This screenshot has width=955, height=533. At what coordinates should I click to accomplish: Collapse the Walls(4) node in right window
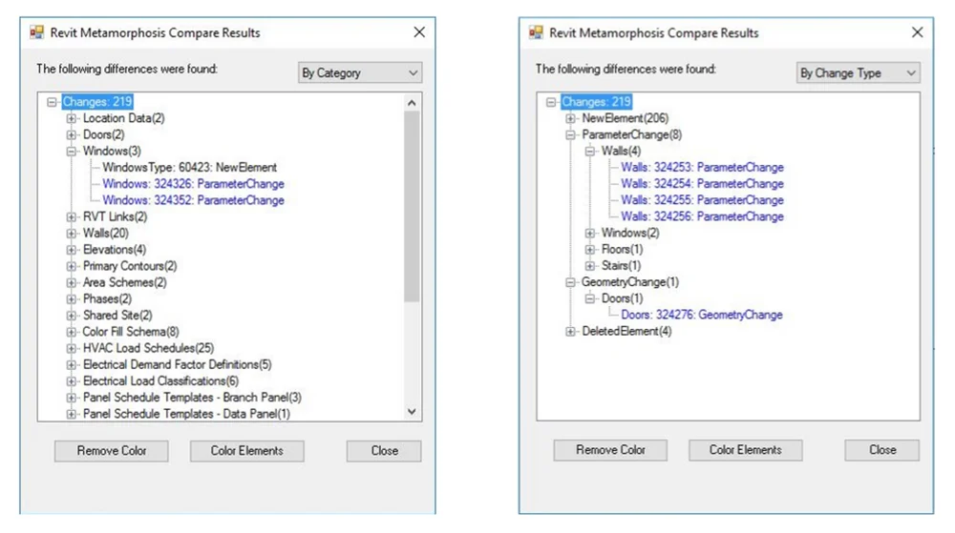(x=589, y=152)
